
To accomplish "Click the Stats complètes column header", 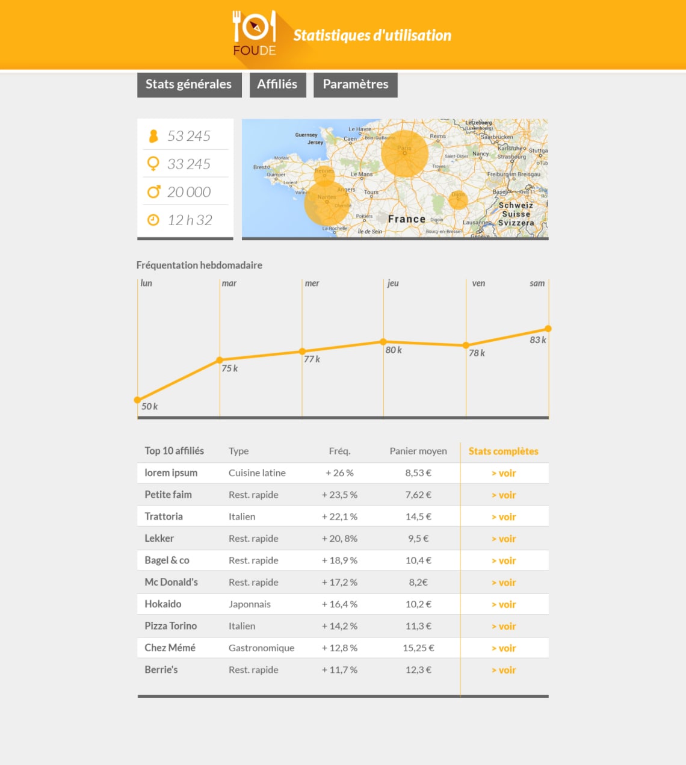I will coord(504,451).
